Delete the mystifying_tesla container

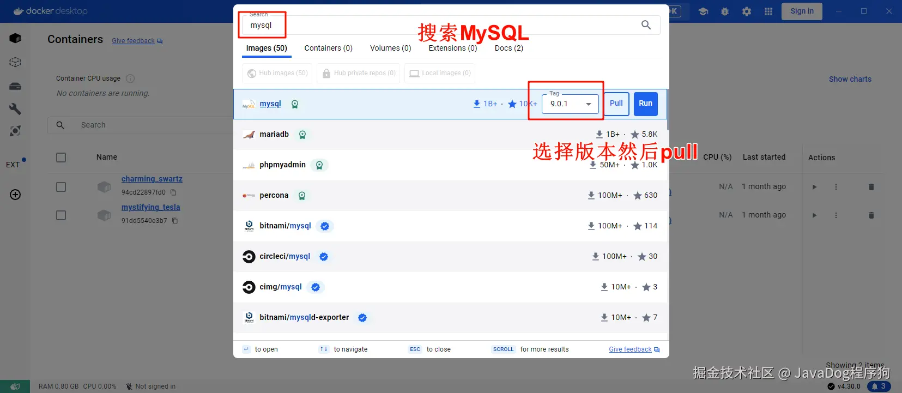(871, 215)
